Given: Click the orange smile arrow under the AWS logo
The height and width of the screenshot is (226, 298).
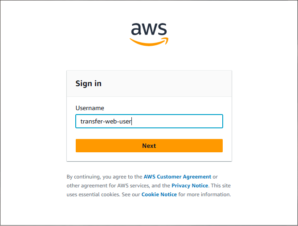Looking at the screenshot, I should pos(149,42).
